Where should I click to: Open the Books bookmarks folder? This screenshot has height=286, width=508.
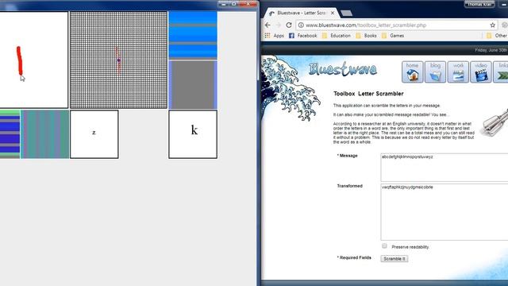tap(366, 36)
